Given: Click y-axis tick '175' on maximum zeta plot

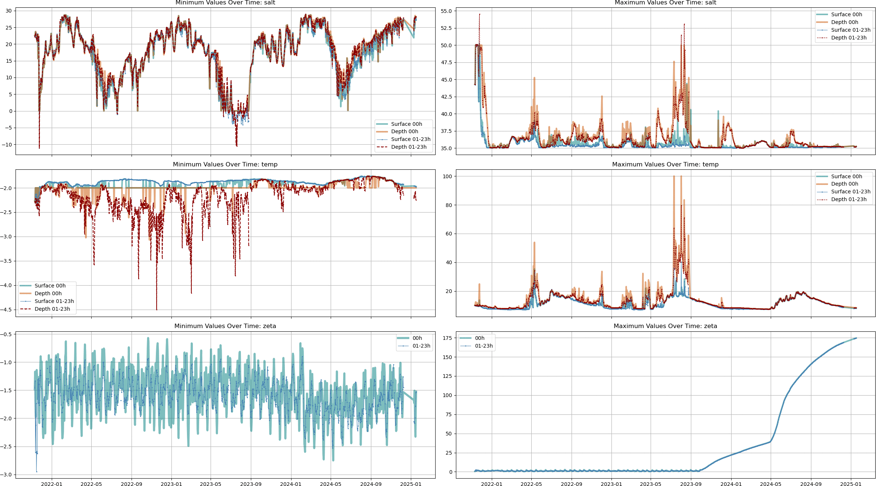Looking at the screenshot, I should (447, 338).
